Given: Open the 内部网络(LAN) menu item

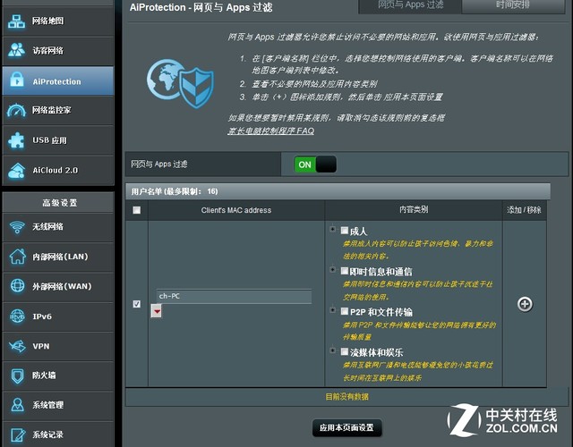Looking at the screenshot, I should (x=58, y=257).
